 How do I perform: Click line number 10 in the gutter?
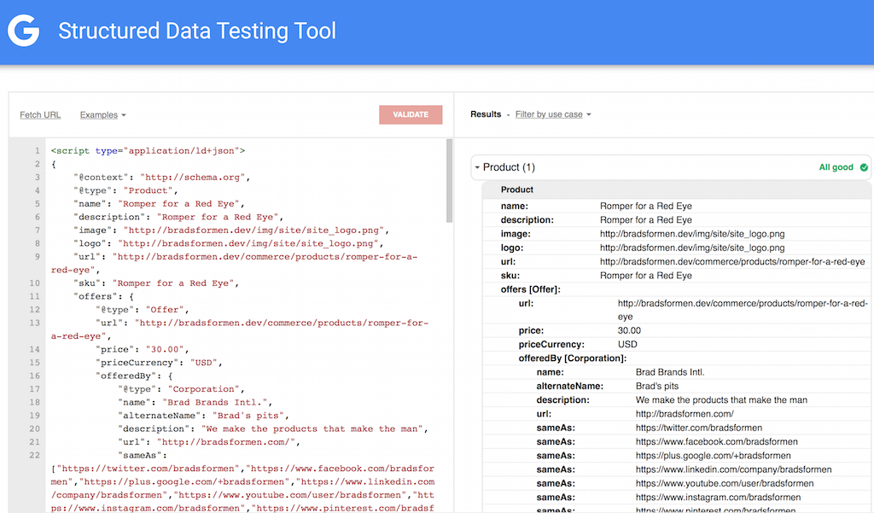[34, 283]
